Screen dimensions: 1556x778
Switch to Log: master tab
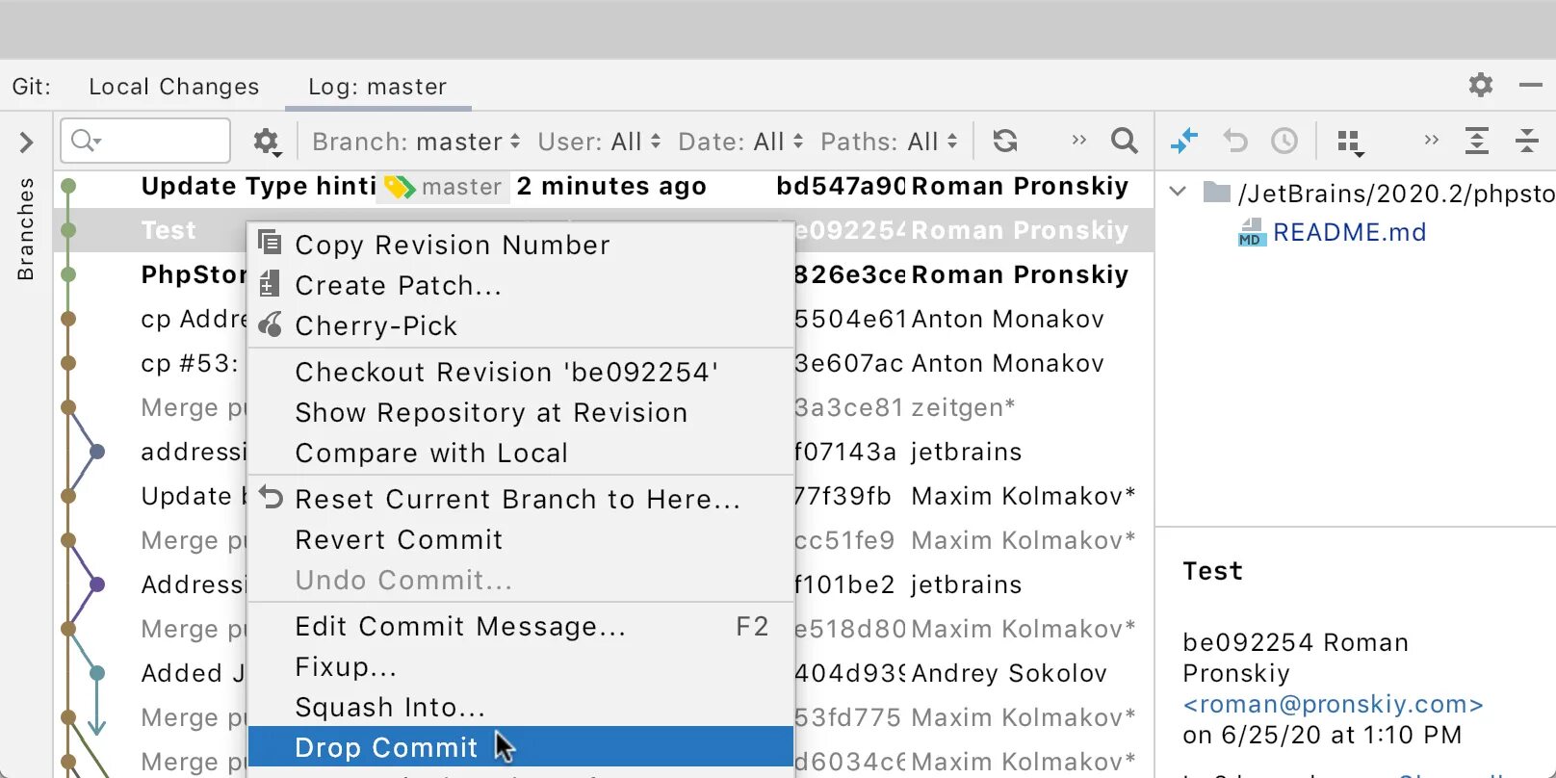click(377, 87)
